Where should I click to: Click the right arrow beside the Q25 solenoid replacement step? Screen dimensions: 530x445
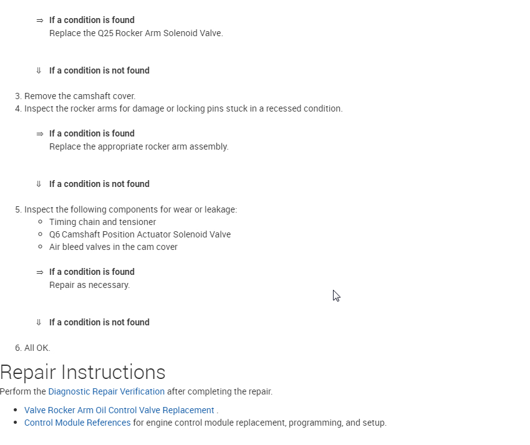pos(40,21)
